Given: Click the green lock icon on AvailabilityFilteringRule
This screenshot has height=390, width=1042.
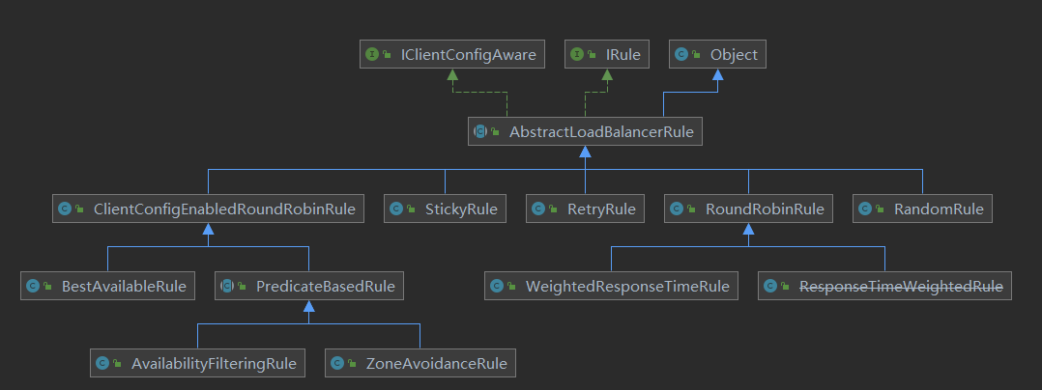Looking at the screenshot, I should coord(117,363).
